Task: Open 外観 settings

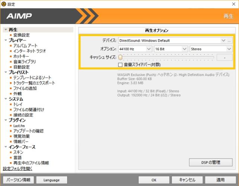Action: [17, 93]
